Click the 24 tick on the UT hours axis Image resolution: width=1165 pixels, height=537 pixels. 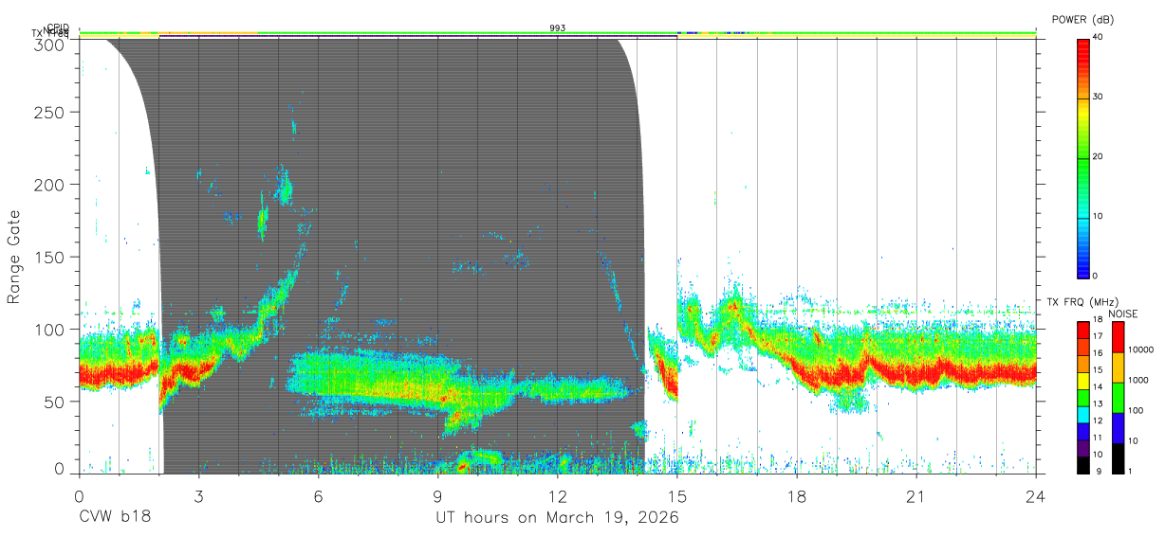tap(1035, 496)
